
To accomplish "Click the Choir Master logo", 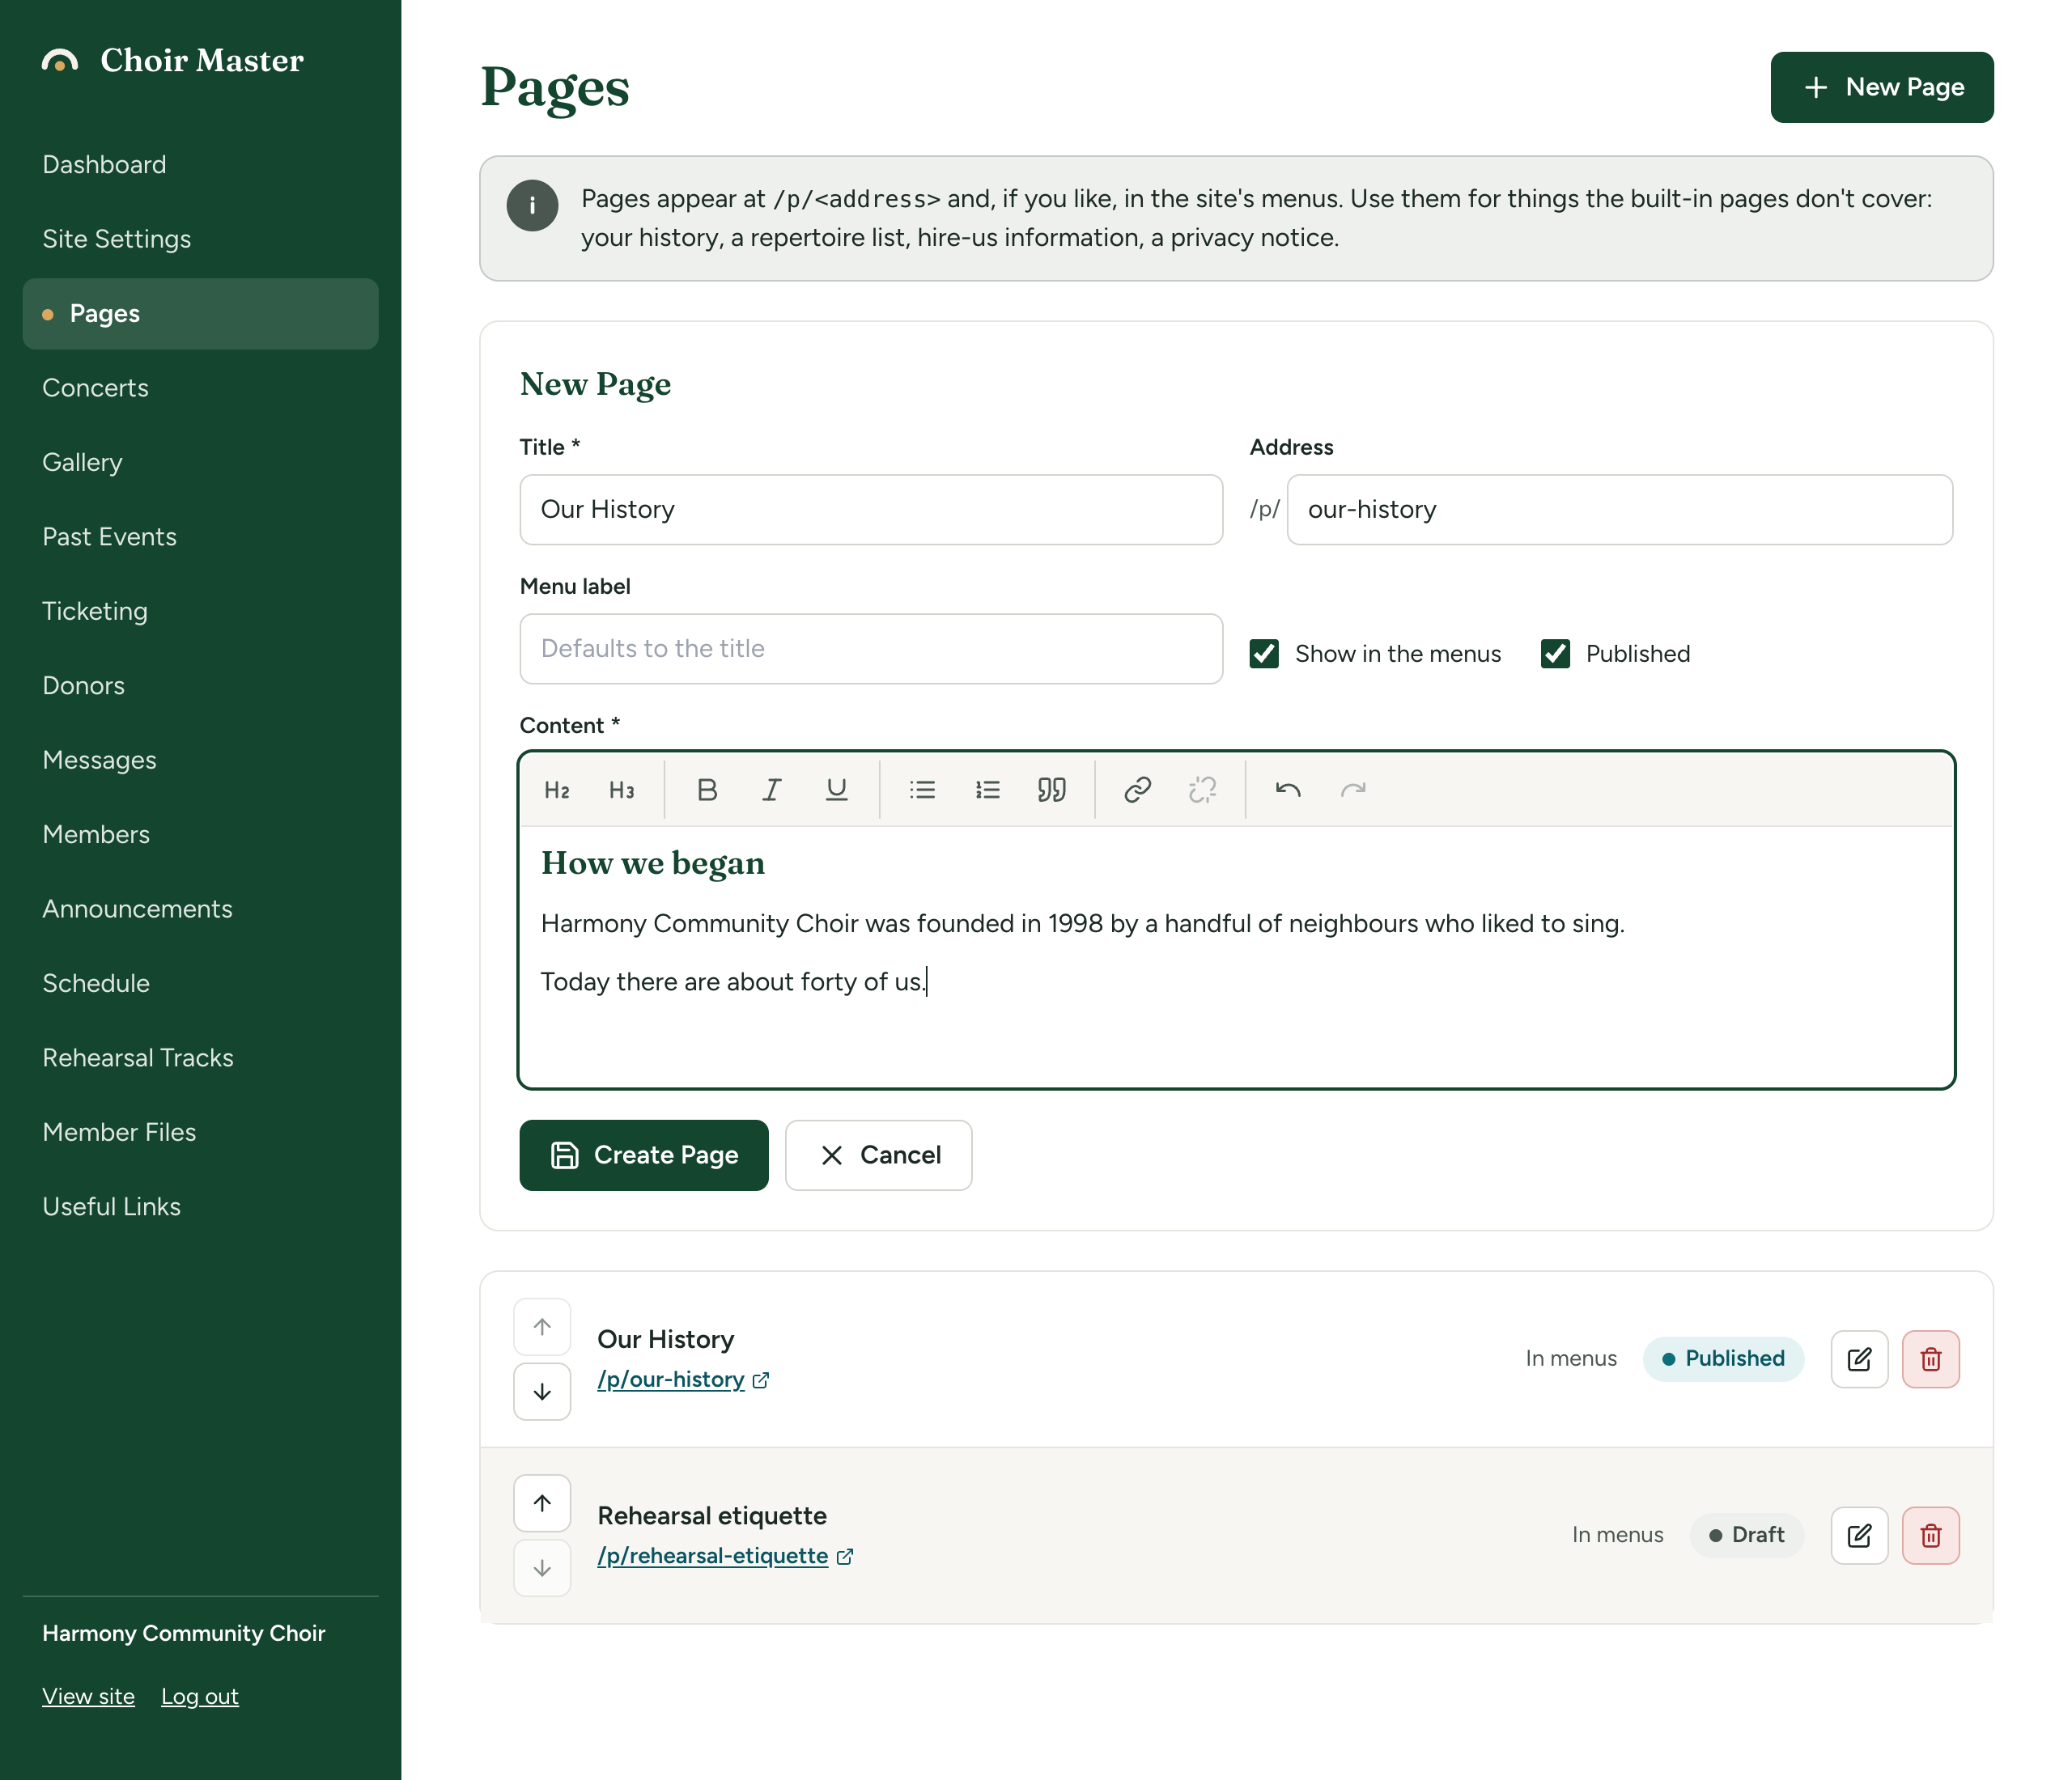I will (172, 61).
